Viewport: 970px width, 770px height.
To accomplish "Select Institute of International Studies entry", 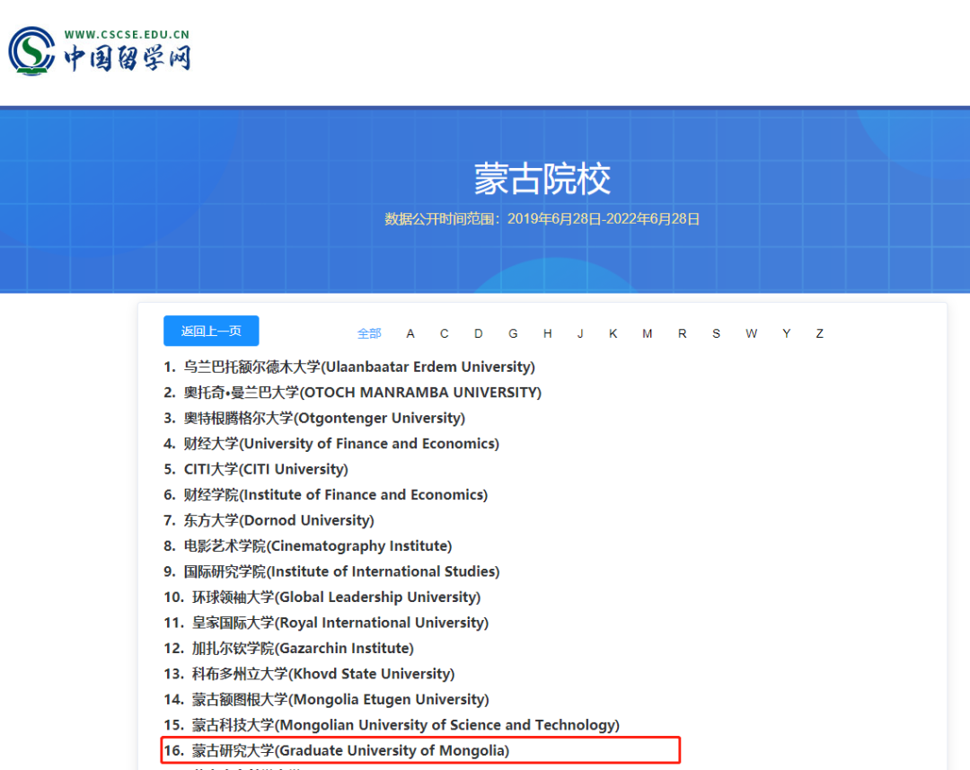I will [331, 572].
